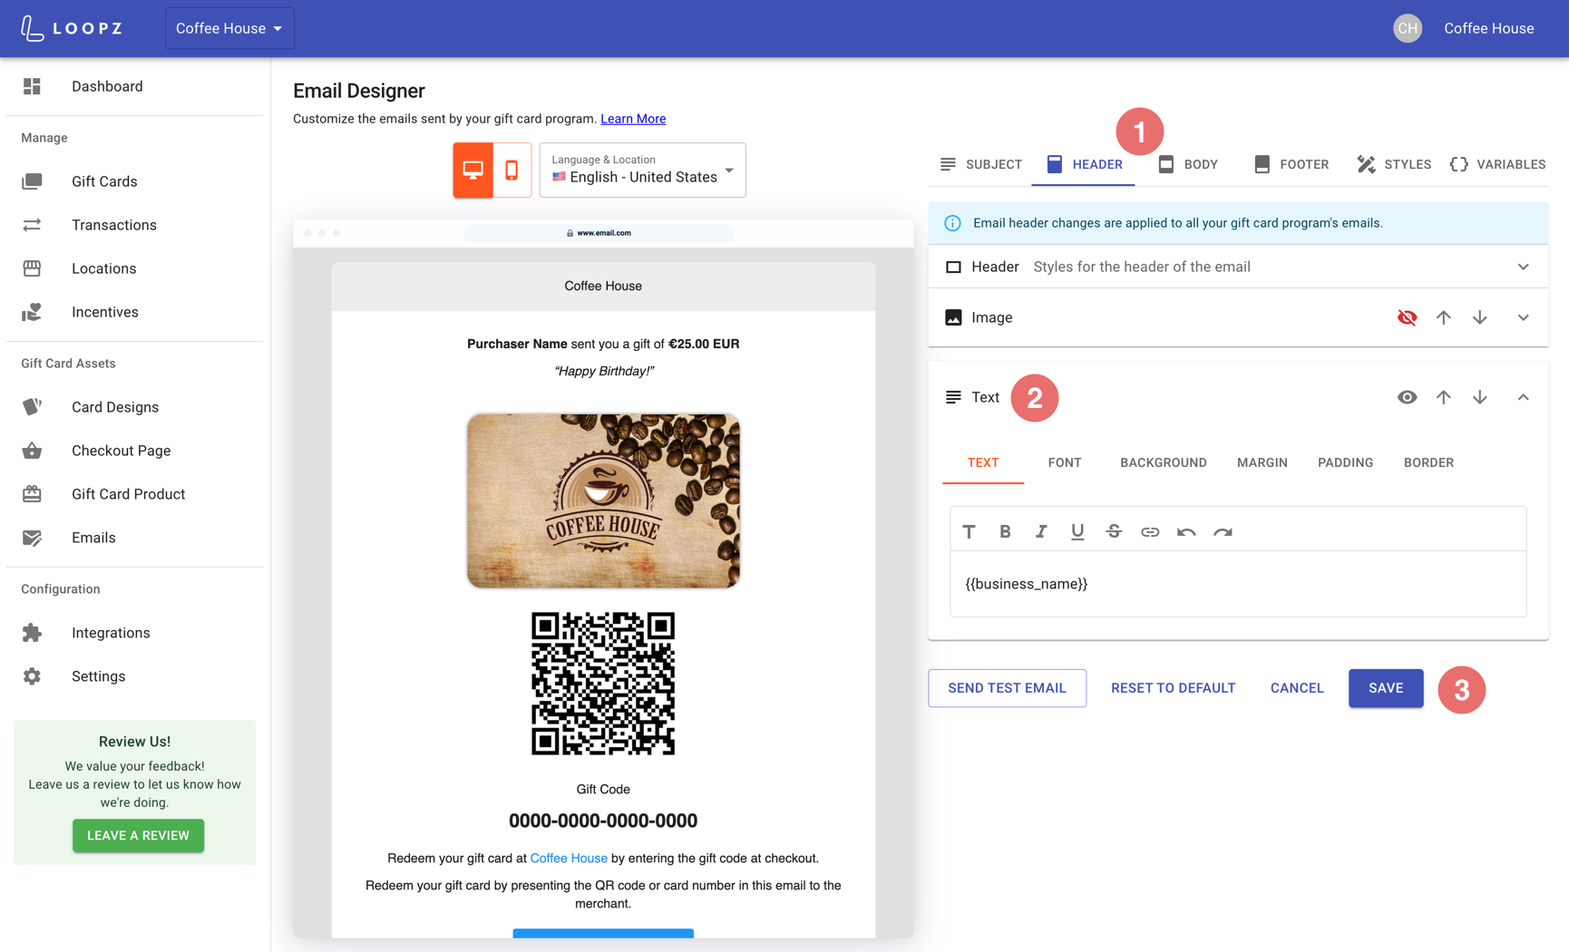The image size is (1569, 952).
Task: Save the email design
Action: coord(1386,688)
